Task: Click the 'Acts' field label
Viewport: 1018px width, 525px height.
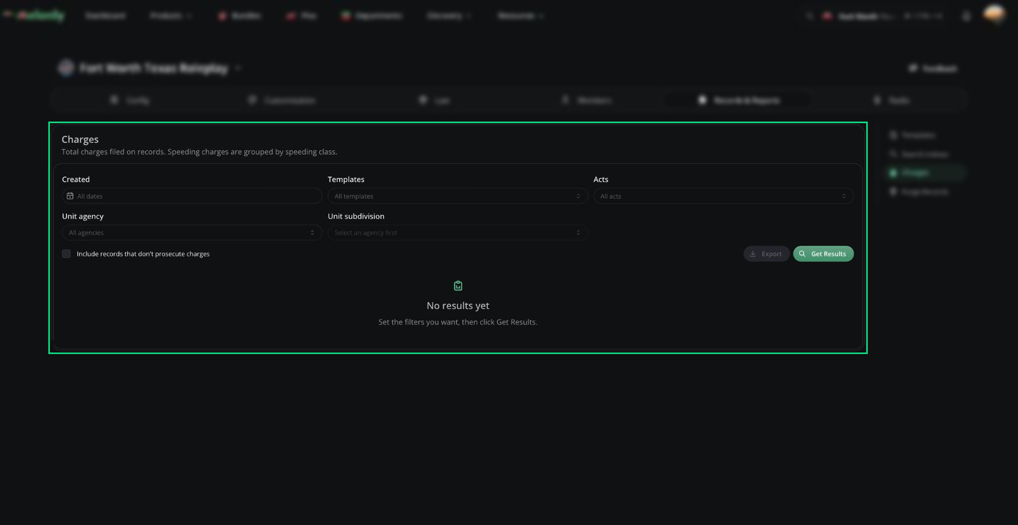Action: coord(601,179)
